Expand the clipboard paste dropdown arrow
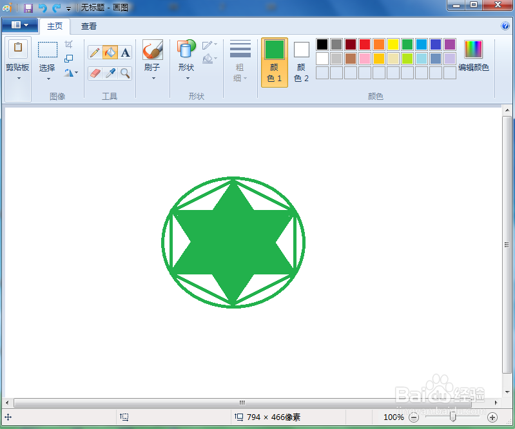 click(x=19, y=78)
